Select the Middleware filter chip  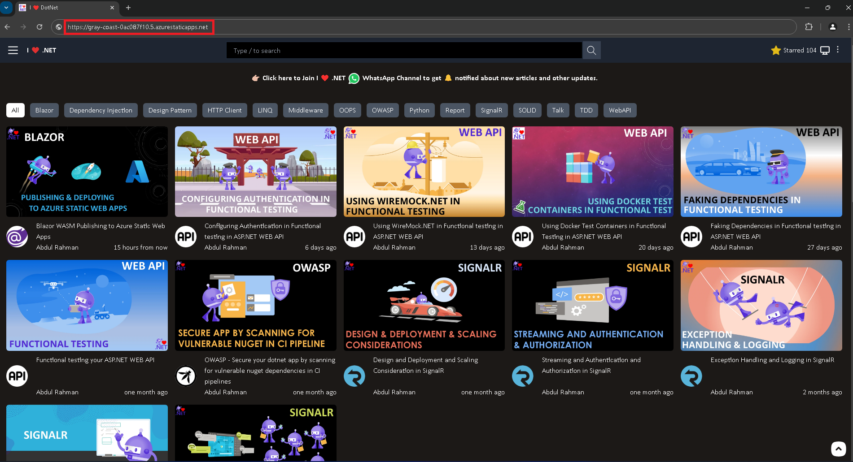pyautogui.click(x=306, y=110)
